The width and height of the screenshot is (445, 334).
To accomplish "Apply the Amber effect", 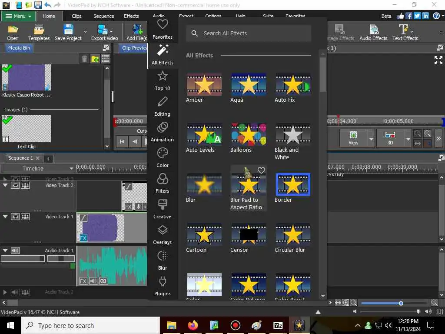I will coord(204,84).
